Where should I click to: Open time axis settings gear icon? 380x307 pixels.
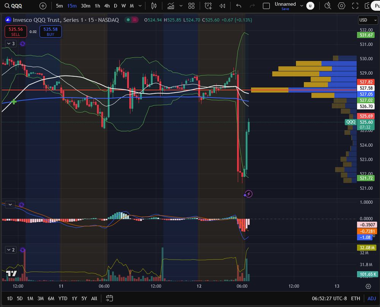368,287
